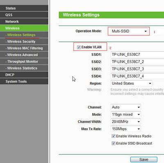Click the Save button

pyautogui.click(x=144, y=160)
